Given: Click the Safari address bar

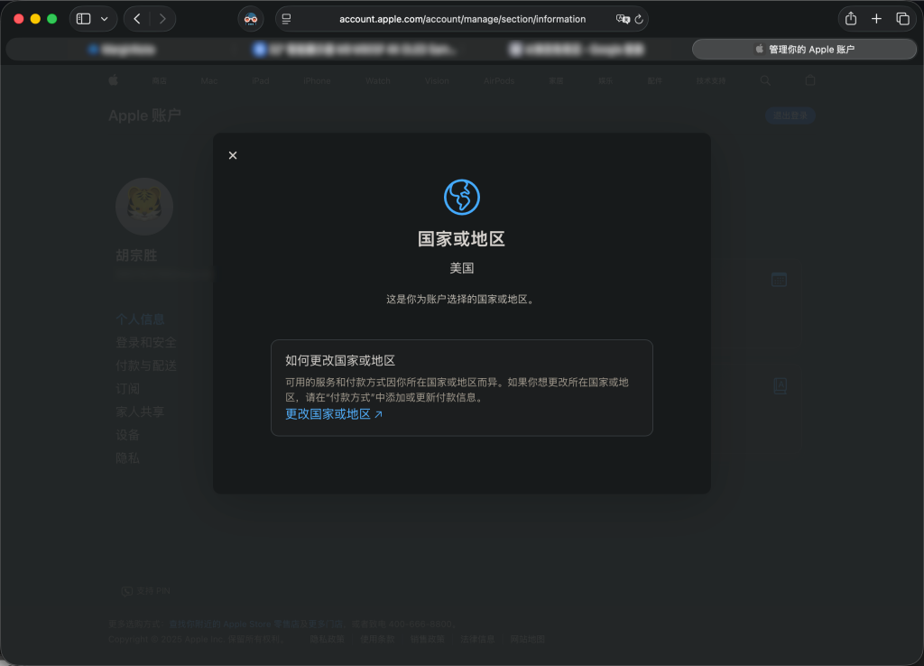Looking at the screenshot, I should 462,18.
